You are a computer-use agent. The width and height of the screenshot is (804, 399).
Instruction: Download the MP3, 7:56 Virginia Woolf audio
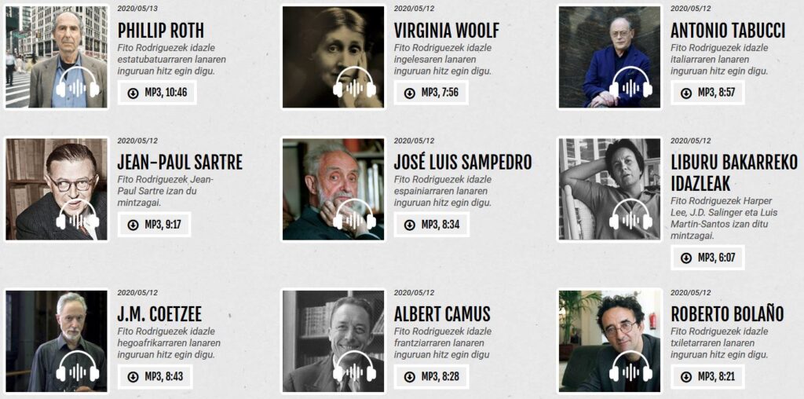[x=431, y=93]
